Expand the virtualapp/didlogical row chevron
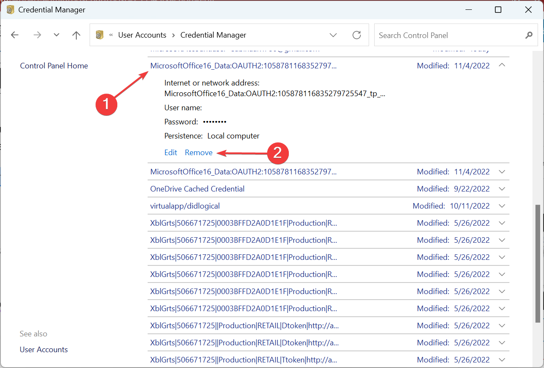The height and width of the screenshot is (368, 544). pos(502,206)
